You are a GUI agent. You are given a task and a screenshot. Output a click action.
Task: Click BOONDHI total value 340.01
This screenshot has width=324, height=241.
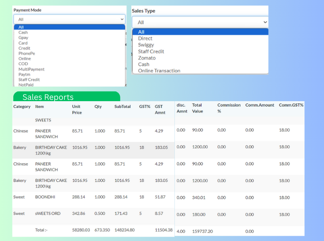tap(198, 198)
